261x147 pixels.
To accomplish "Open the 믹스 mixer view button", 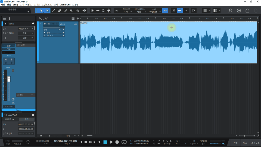I will pyautogui.click(x=245, y=143).
